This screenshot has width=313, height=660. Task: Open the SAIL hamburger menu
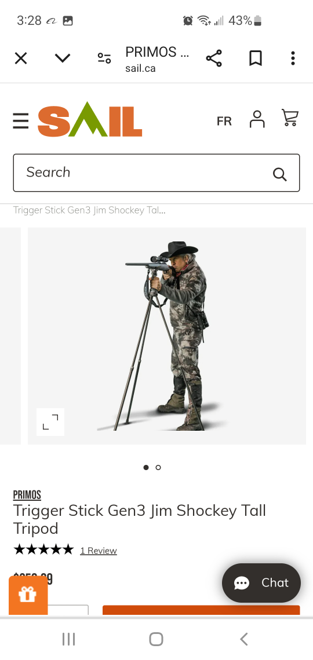[21, 121]
